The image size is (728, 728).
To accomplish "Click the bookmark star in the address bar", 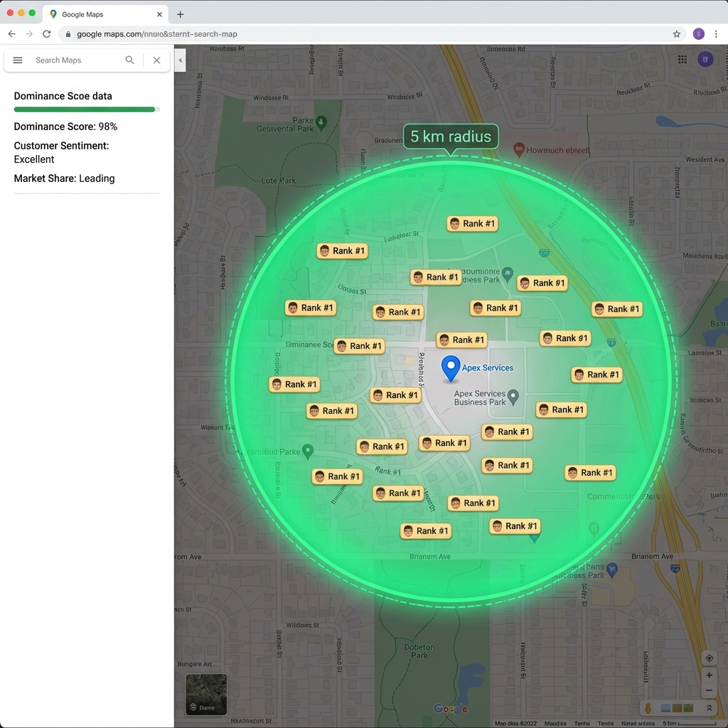I will tap(677, 33).
